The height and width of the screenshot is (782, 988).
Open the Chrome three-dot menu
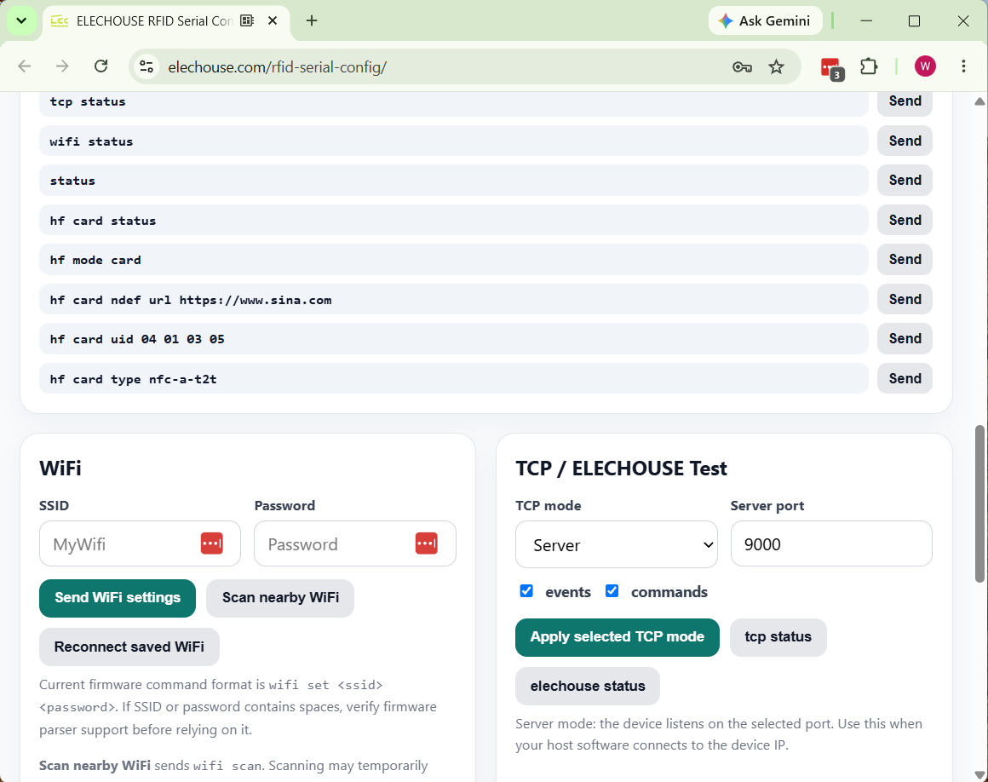(963, 66)
